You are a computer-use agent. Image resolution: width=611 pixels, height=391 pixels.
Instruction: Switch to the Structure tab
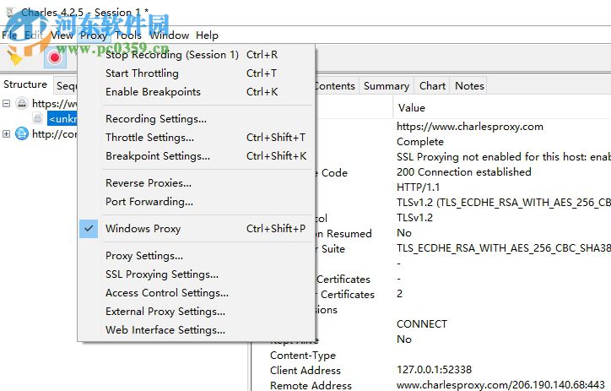pos(25,84)
